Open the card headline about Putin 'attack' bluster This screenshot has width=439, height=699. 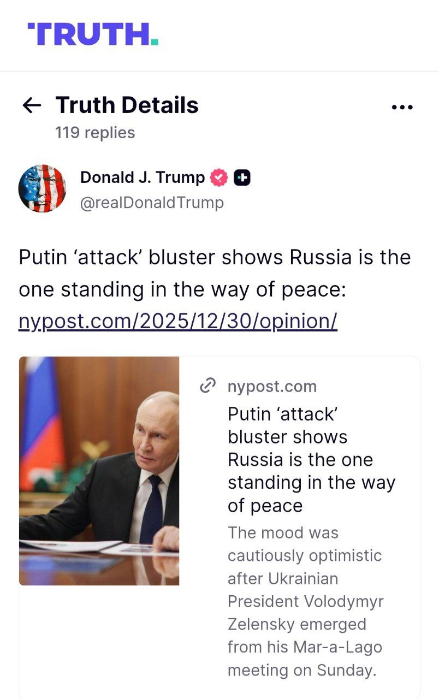click(x=311, y=460)
